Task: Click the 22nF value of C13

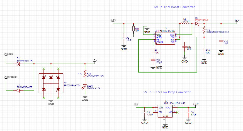Action: (189, 49)
